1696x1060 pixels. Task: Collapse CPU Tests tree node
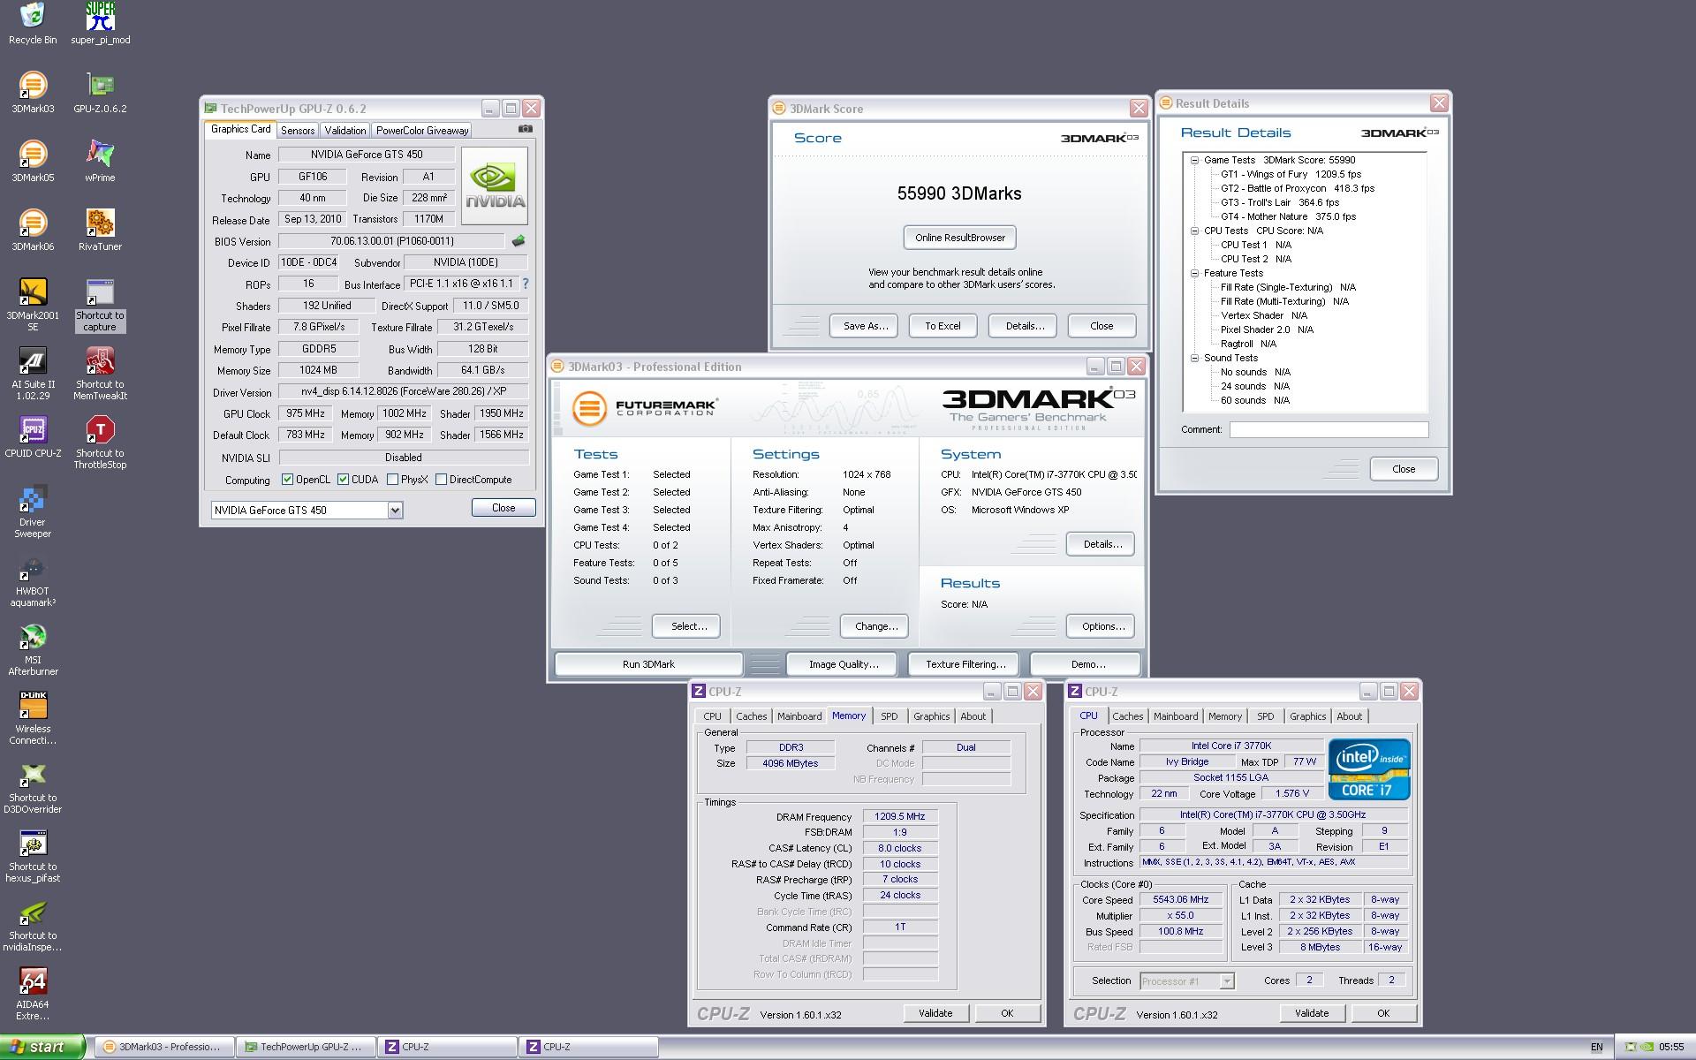click(1194, 231)
